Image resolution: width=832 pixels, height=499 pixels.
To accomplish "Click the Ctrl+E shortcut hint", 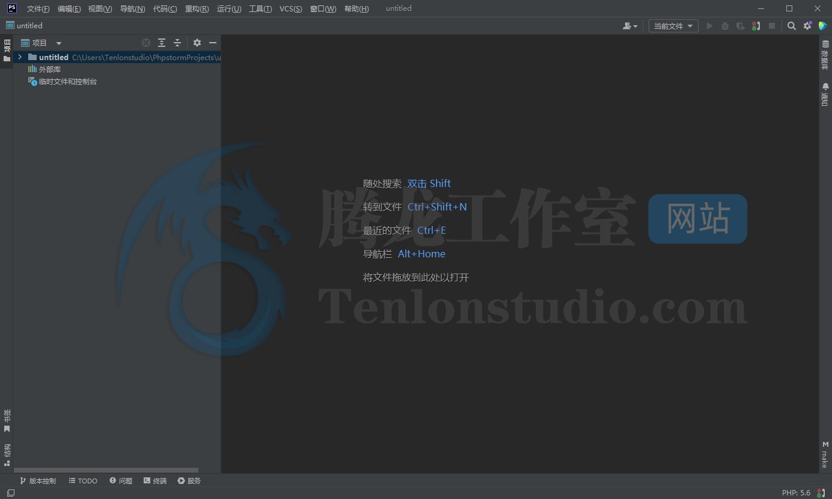I will coord(432,230).
